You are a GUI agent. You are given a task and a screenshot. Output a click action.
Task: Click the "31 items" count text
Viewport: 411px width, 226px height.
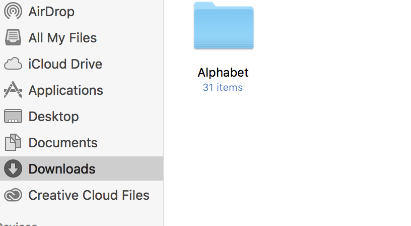click(223, 88)
